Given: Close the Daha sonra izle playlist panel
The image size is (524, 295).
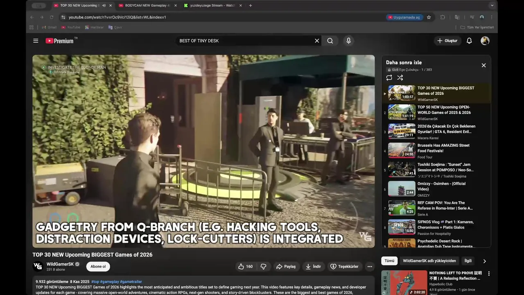Looking at the screenshot, I should pos(483,65).
